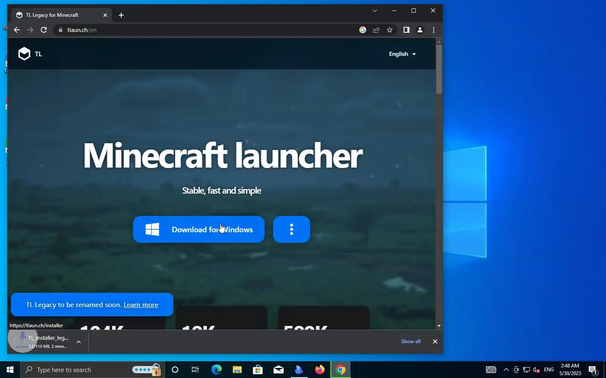Close the downloads bar
Screen dimensions: 606x378
point(435,341)
